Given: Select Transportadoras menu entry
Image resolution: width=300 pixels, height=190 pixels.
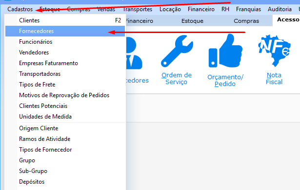Looking at the screenshot, I should click(x=65, y=74).
